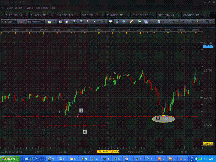The height and width of the screenshot is (162, 216).
Task: Click the diagonal lines tool icon
Action: (x=152, y=22)
